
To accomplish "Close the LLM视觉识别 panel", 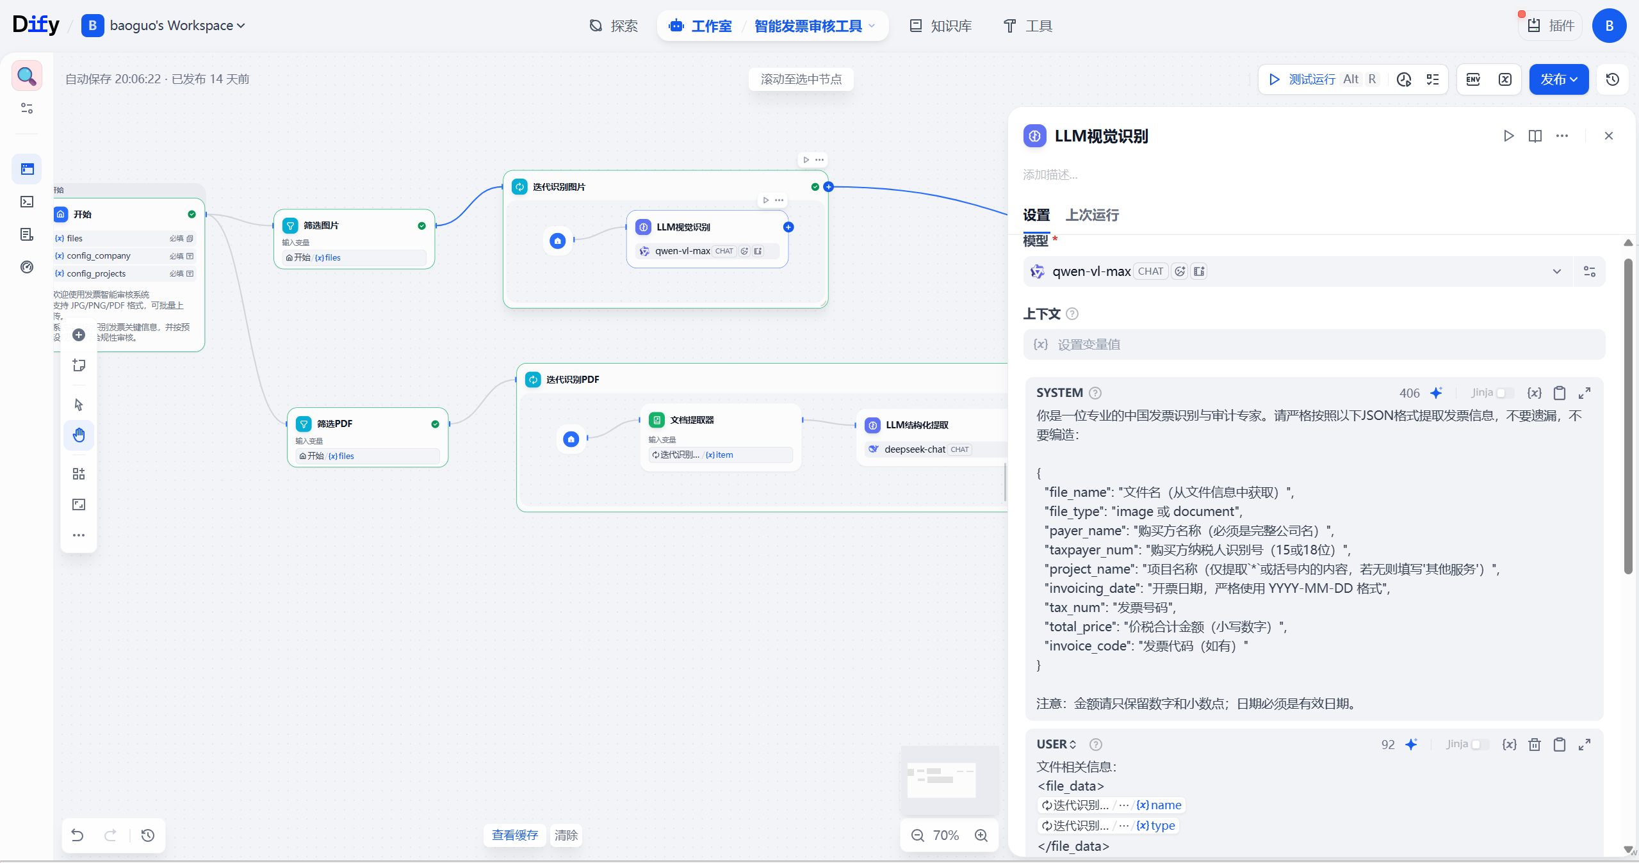I will pyautogui.click(x=1609, y=136).
